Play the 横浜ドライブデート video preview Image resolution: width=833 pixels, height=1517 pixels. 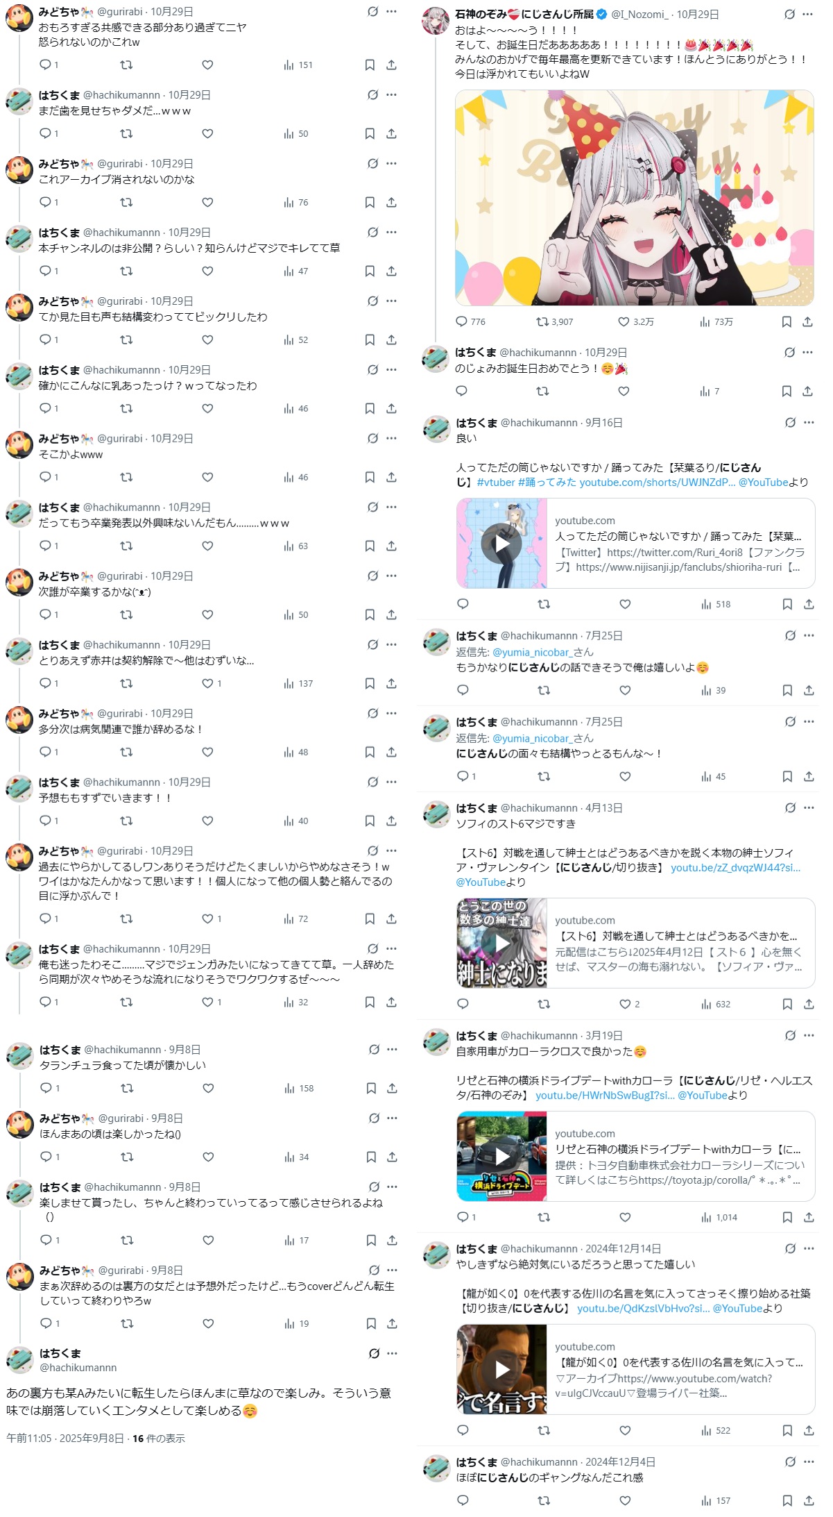(x=502, y=1156)
